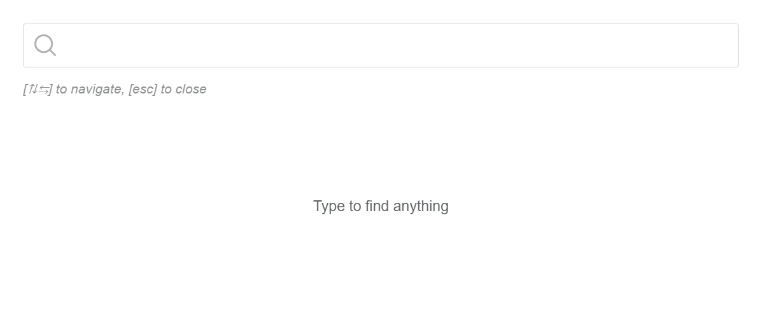Click the opening bracket before arrow glyphs

(25, 90)
